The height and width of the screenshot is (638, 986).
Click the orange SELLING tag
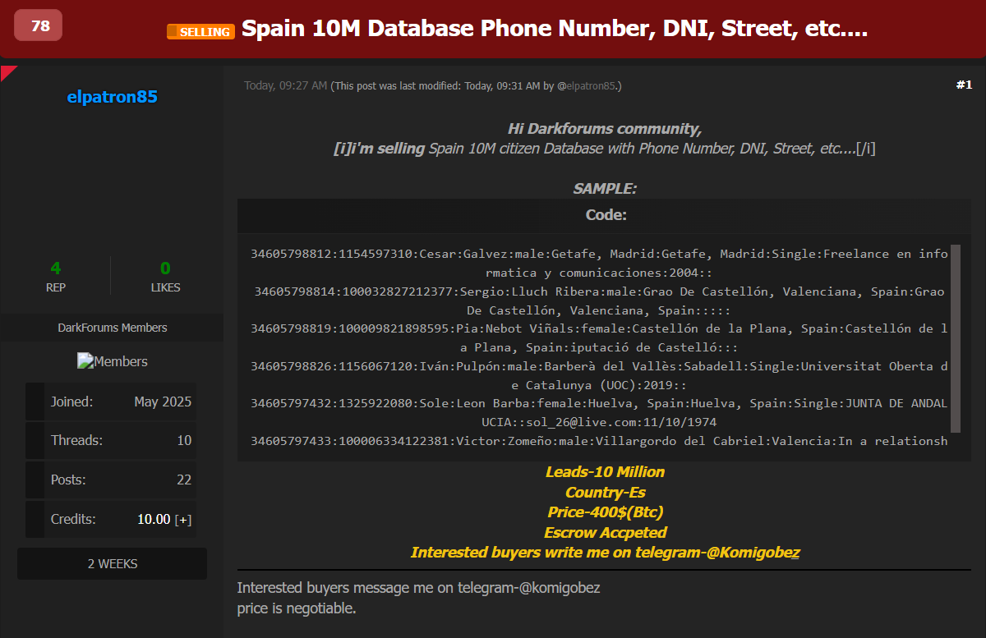pos(200,31)
